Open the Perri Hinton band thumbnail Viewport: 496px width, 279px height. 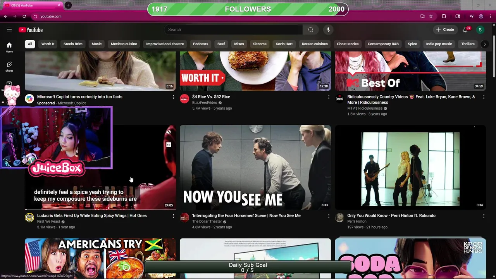click(x=410, y=167)
